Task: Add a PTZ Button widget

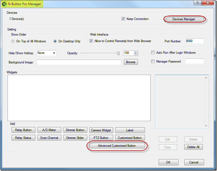Action: [x=101, y=138]
